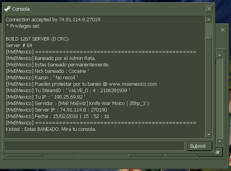Image resolution: width=231 pixels, height=171 pixels.
Task: Click the Consola title bar text
Action: pos(21,9)
